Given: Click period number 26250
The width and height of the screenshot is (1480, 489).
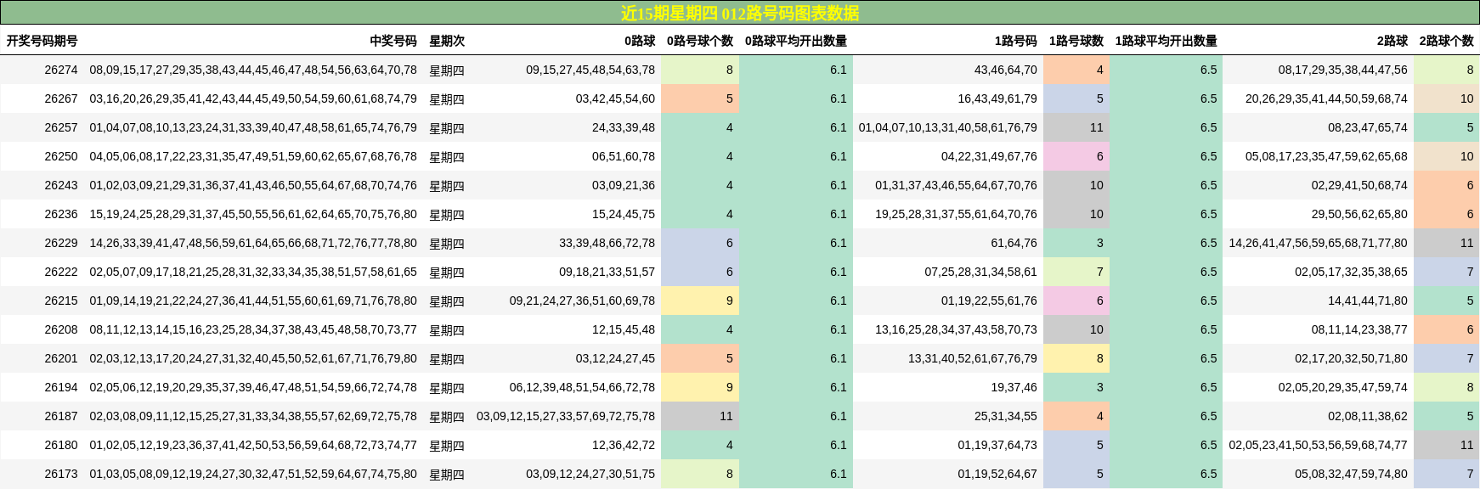Looking at the screenshot, I should coord(61,156).
